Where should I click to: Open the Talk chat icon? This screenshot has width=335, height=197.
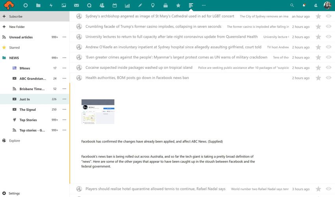coord(89,5)
